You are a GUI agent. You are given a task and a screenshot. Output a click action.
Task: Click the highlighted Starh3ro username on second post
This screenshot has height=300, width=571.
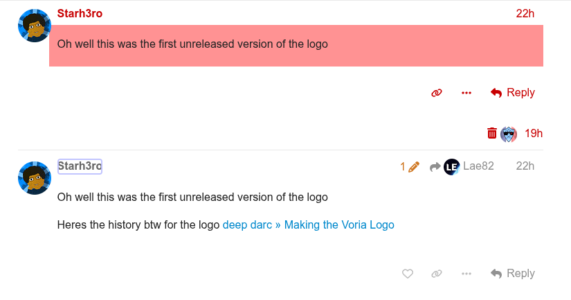[80, 166]
